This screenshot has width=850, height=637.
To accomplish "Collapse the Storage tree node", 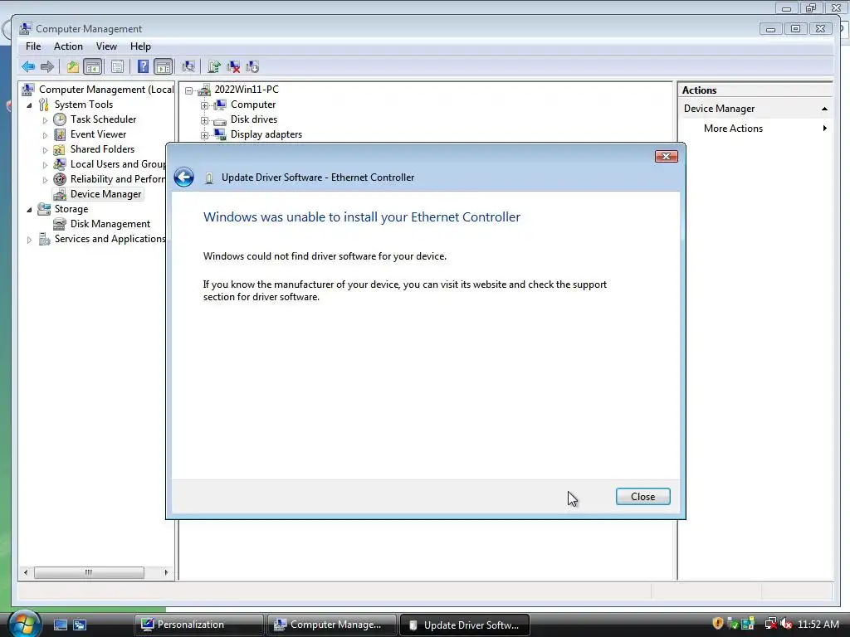I will click(29, 210).
